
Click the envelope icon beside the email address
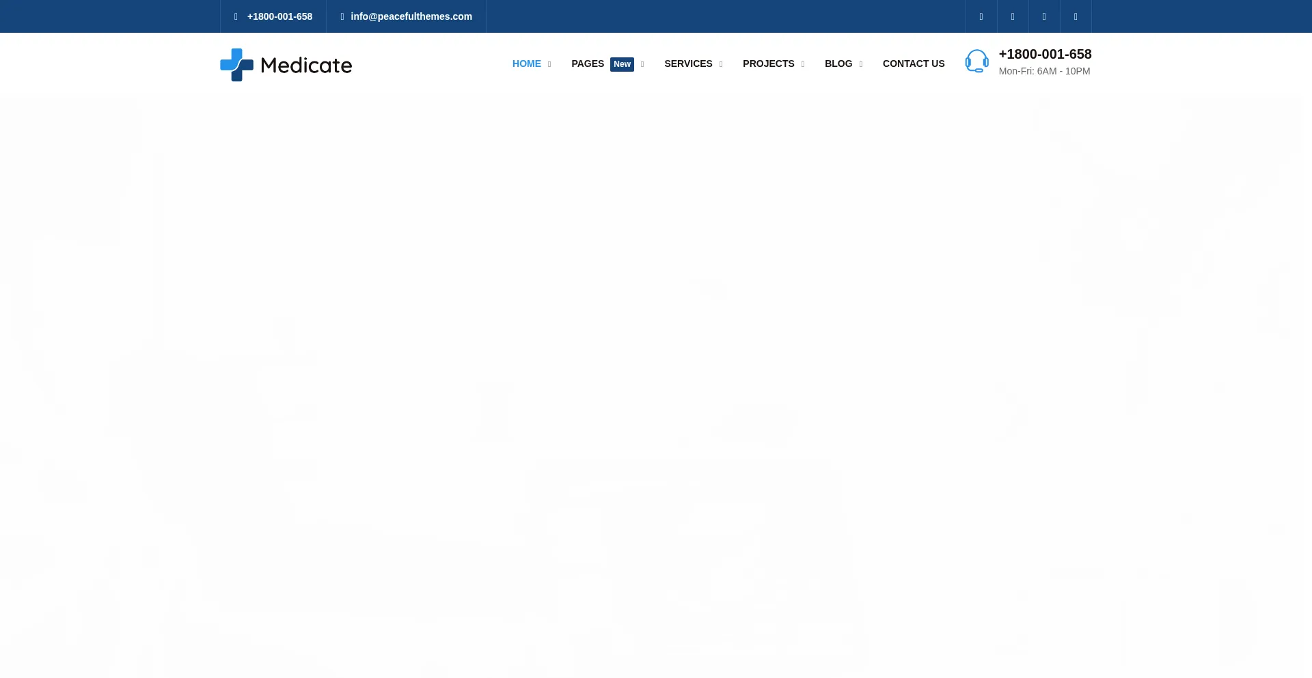[342, 16]
